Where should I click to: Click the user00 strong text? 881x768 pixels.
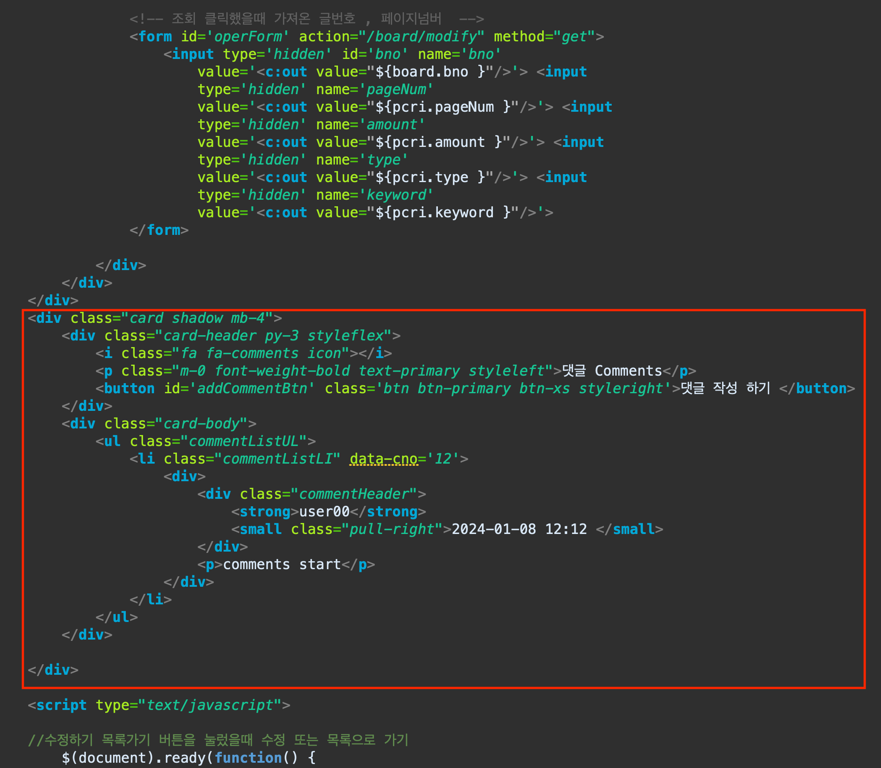(x=324, y=512)
